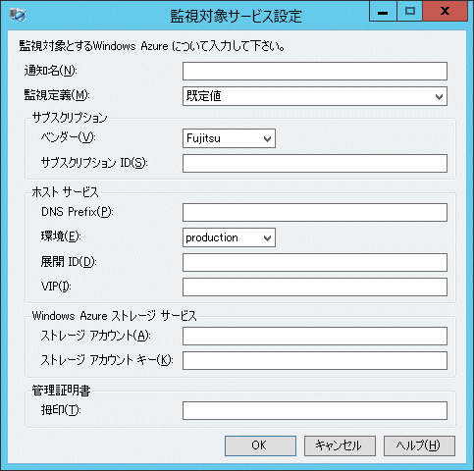Click the application icon in title bar

(x=18, y=15)
